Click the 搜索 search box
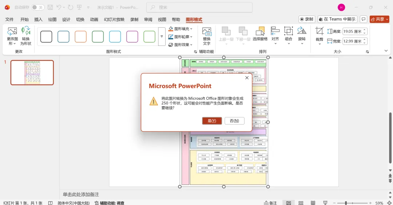The height and width of the screenshot is (205, 393). tap(199, 8)
